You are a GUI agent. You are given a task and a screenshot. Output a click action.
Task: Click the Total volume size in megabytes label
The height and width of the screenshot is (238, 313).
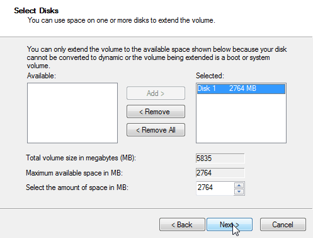[x=81, y=158]
